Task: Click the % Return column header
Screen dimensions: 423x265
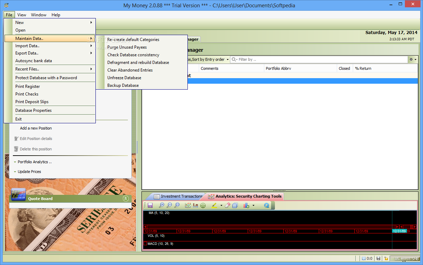Action: (x=385, y=68)
